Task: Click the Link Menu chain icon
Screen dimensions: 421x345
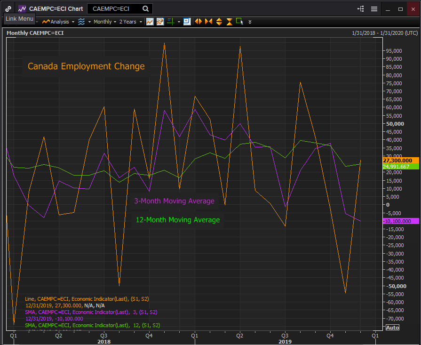Action: pyautogui.click(x=8, y=8)
